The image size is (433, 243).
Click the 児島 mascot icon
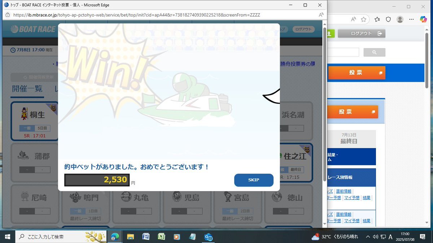click(x=177, y=197)
